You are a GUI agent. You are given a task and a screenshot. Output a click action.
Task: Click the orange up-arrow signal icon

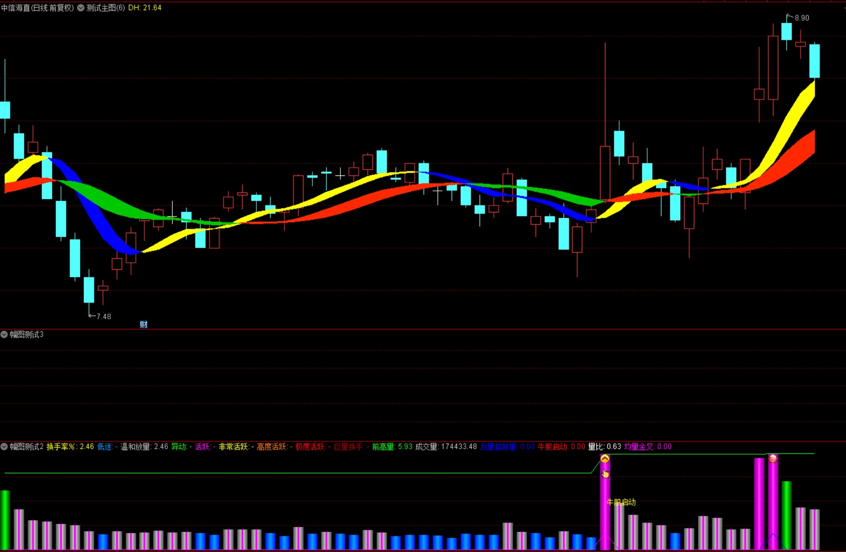point(605,459)
